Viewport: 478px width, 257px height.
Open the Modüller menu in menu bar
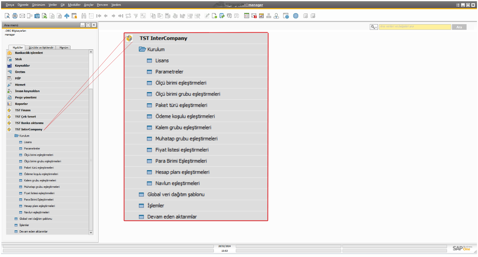pyautogui.click(x=74, y=5)
